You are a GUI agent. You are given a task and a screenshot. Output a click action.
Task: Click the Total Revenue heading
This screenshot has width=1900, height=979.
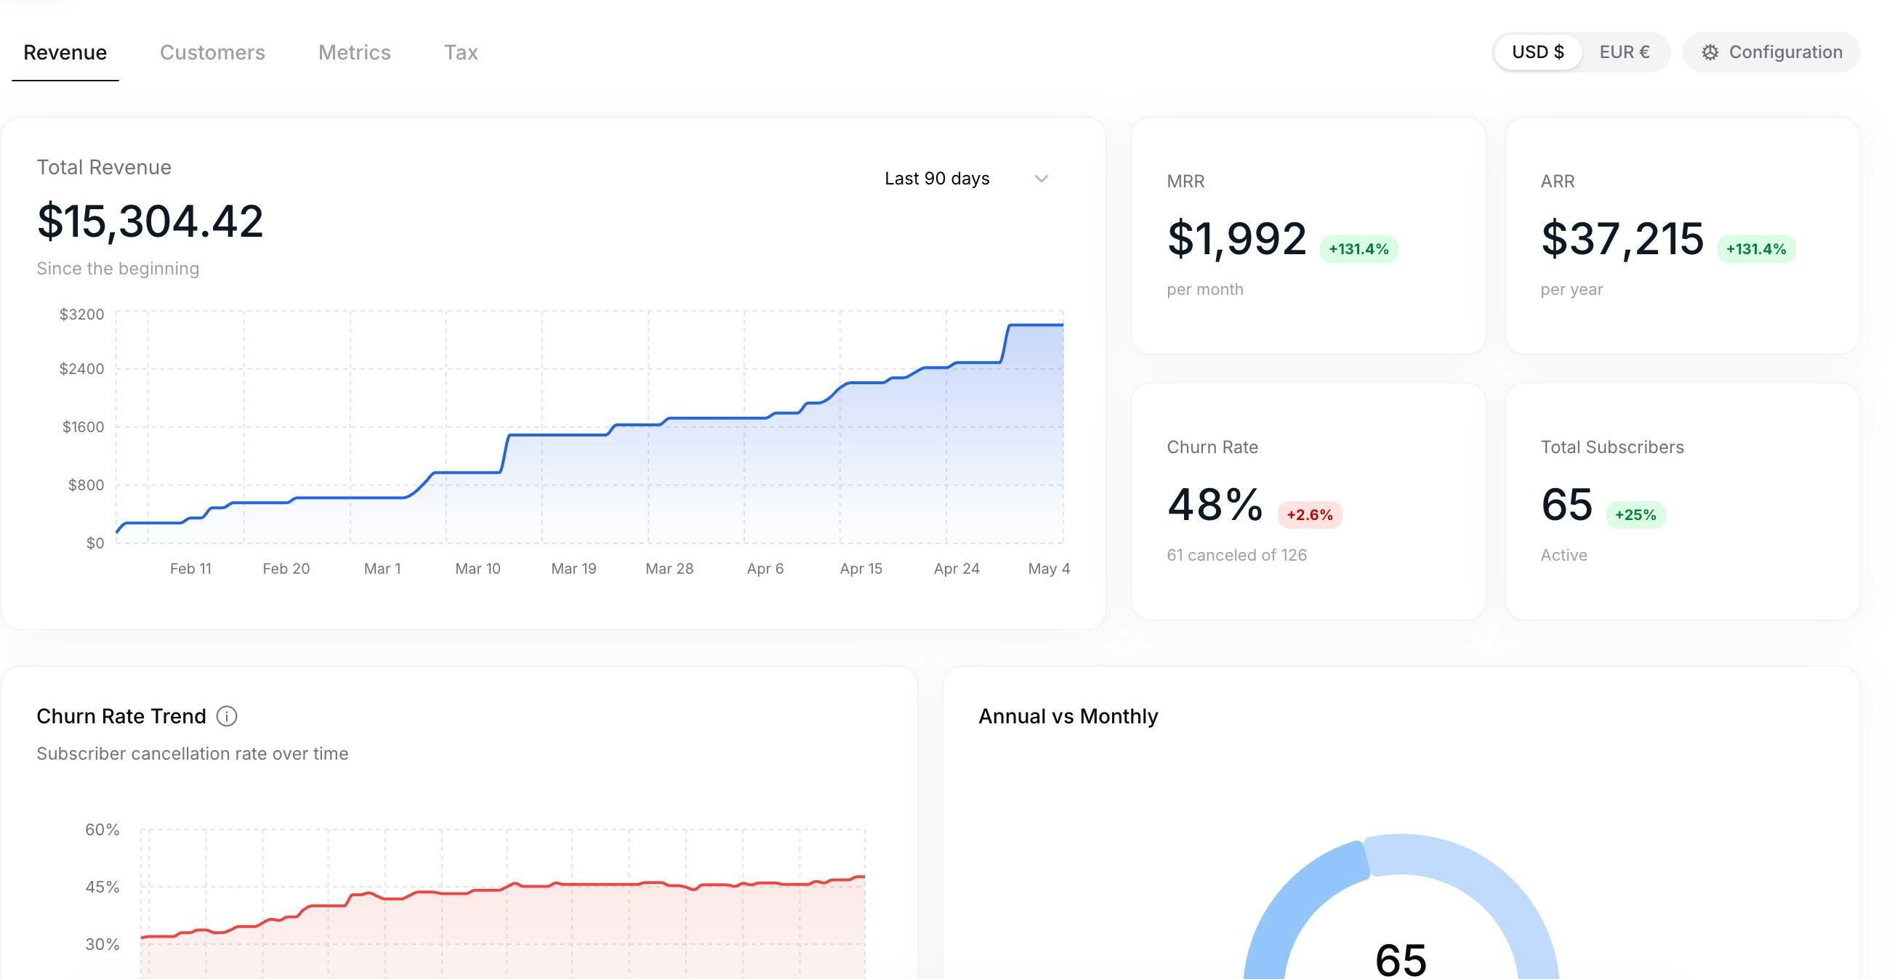104,167
